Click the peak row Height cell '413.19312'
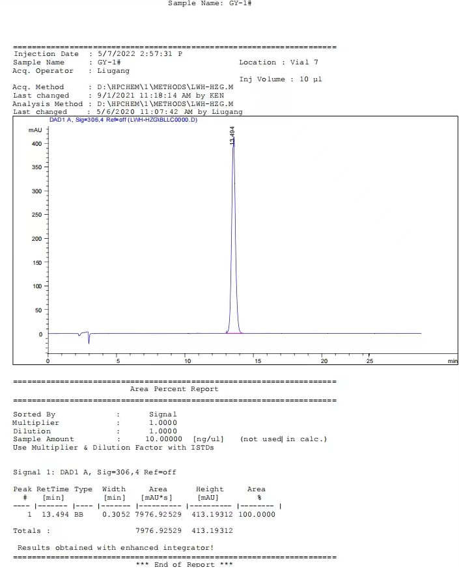 click(x=212, y=515)
